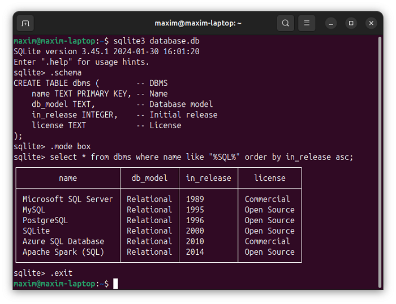Click the '.schema' command line
The image size is (396, 304).
pyautogui.click(x=66, y=72)
